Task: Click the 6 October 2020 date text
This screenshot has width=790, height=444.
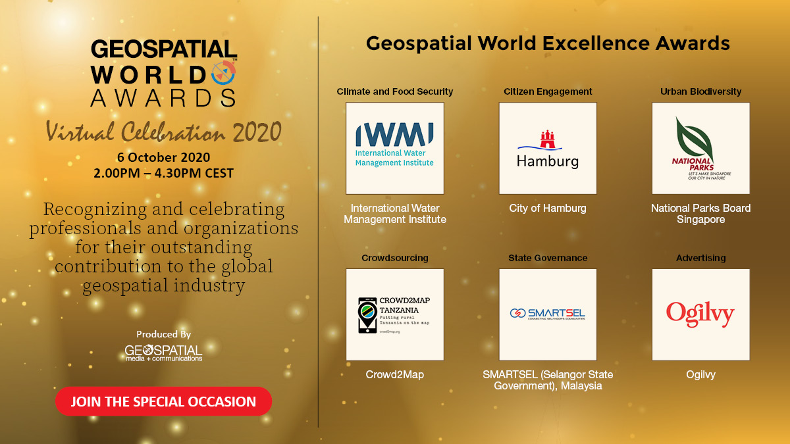Action: [x=164, y=158]
